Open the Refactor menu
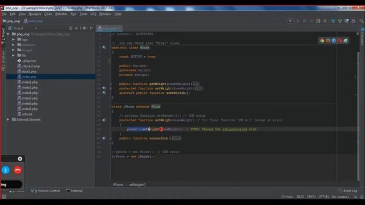 click(x=61, y=14)
